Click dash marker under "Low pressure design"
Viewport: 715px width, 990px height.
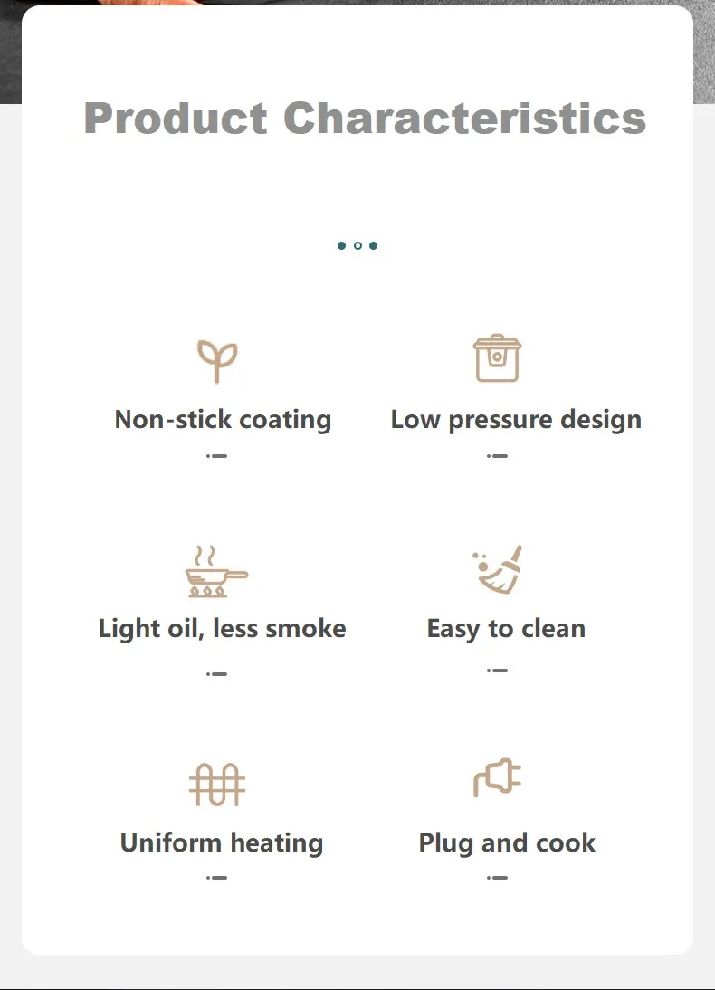coord(497,456)
